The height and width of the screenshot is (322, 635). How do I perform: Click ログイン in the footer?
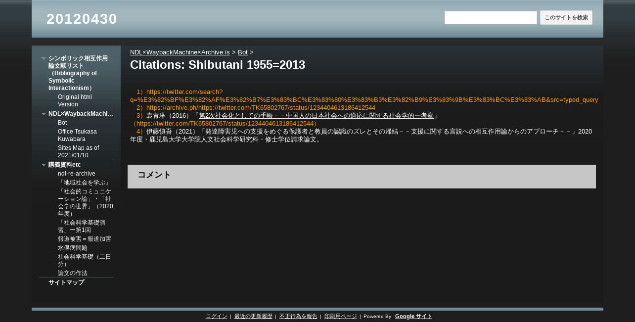tap(216, 317)
